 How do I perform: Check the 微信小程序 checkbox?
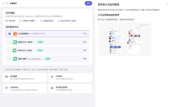click(x=9, y=59)
